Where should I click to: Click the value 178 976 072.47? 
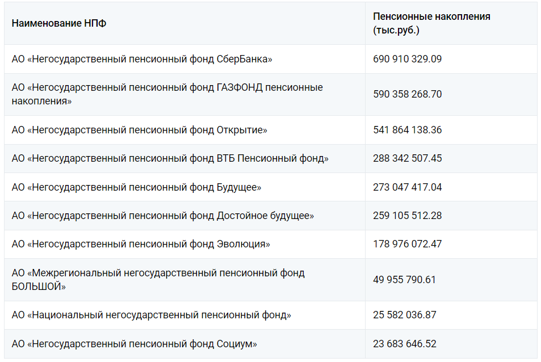[x=407, y=244]
